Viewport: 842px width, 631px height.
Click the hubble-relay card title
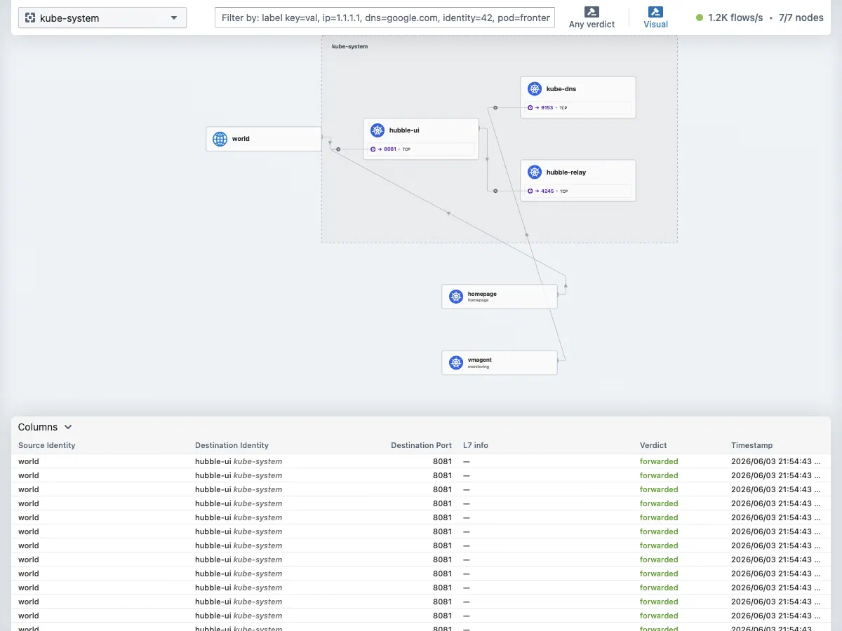pos(566,172)
